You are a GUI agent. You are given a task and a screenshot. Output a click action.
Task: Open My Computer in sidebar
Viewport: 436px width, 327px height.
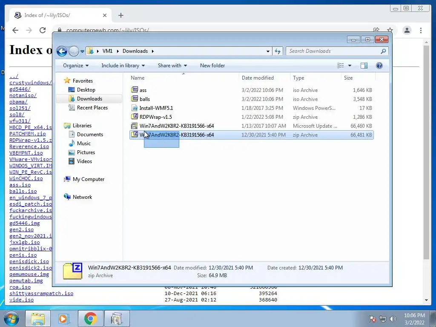(x=89, y=179)
